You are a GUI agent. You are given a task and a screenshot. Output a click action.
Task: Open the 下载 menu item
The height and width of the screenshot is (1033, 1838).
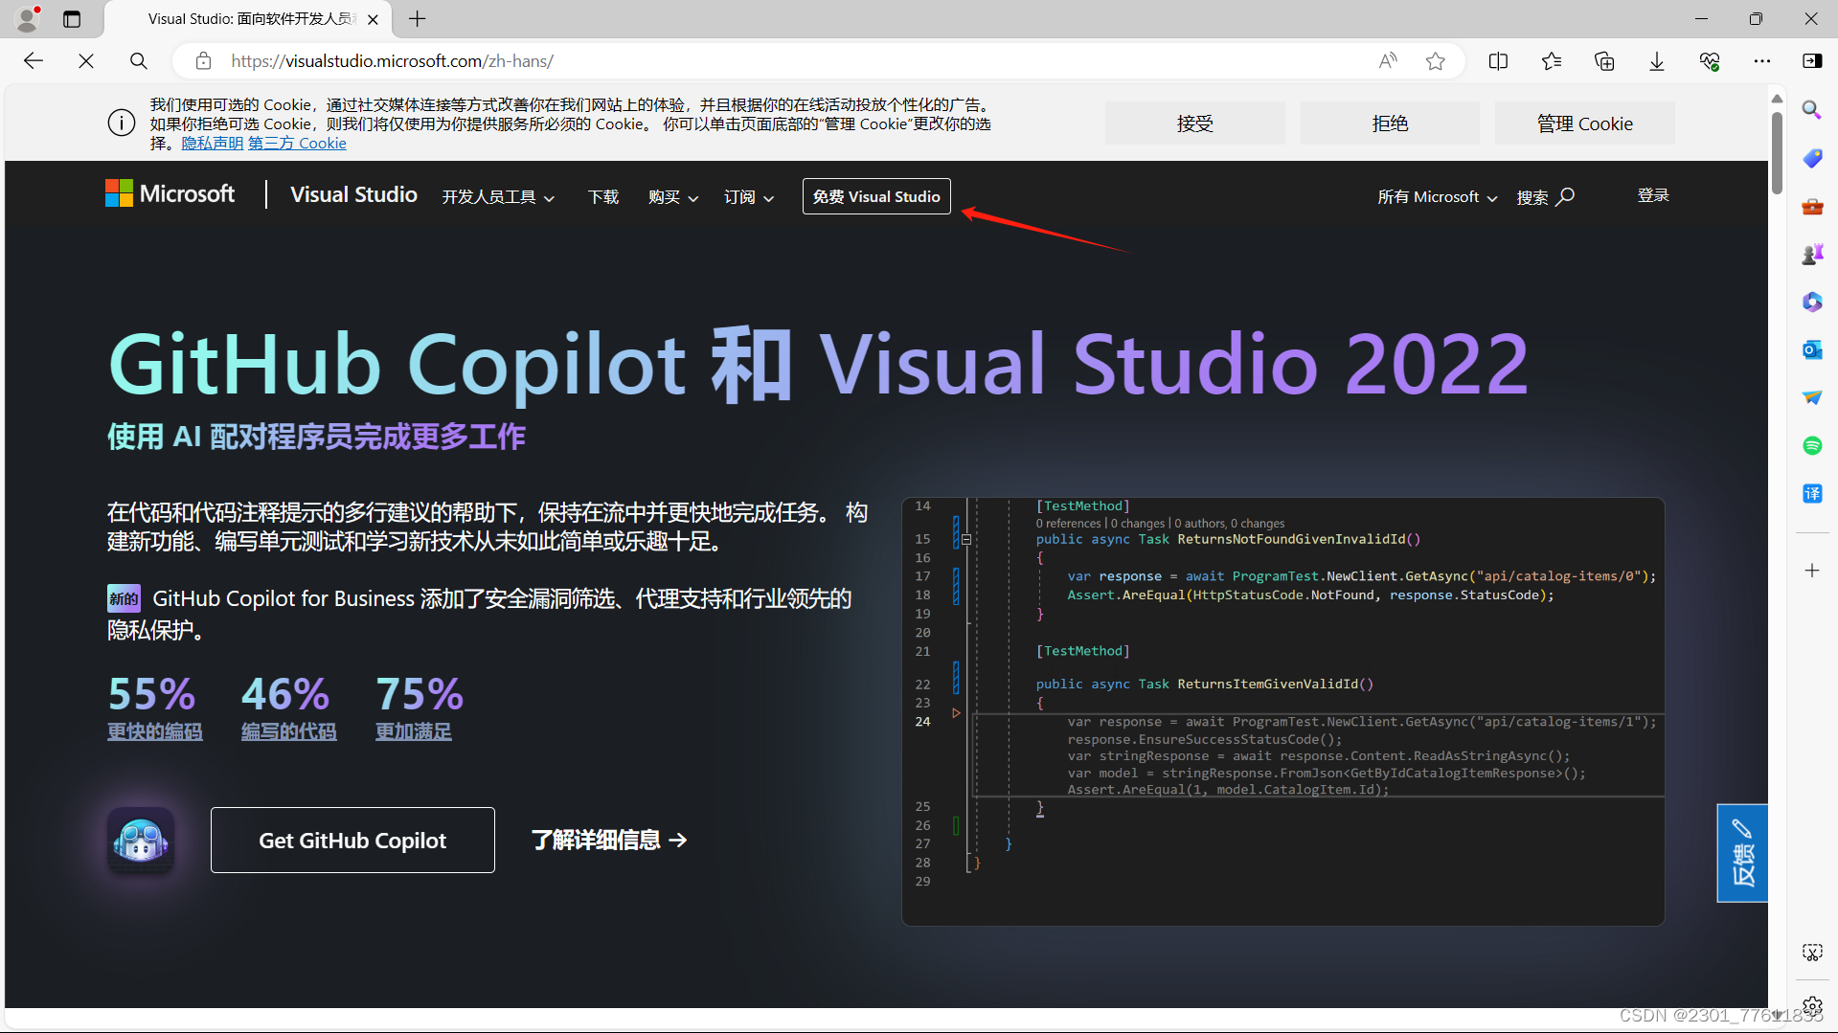pos(603,197)
